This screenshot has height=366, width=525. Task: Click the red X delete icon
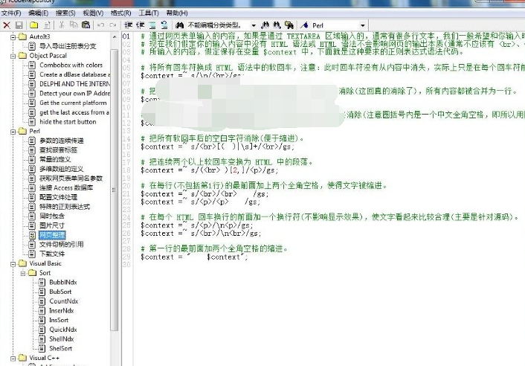(7, 25)
